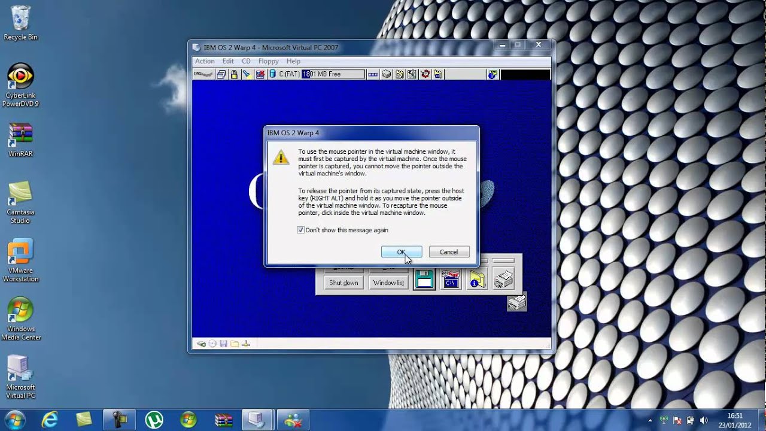766x431 pixels.
Task: Click the three-box tray selector icon on WarpCenter
Action: click(x=373, y=74)
